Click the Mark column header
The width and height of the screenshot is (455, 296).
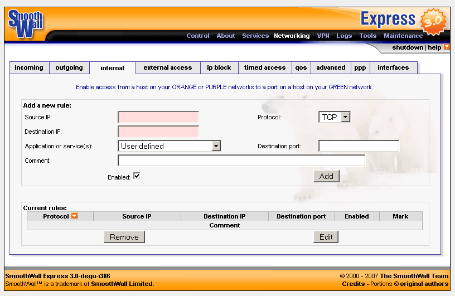(400, 216)
